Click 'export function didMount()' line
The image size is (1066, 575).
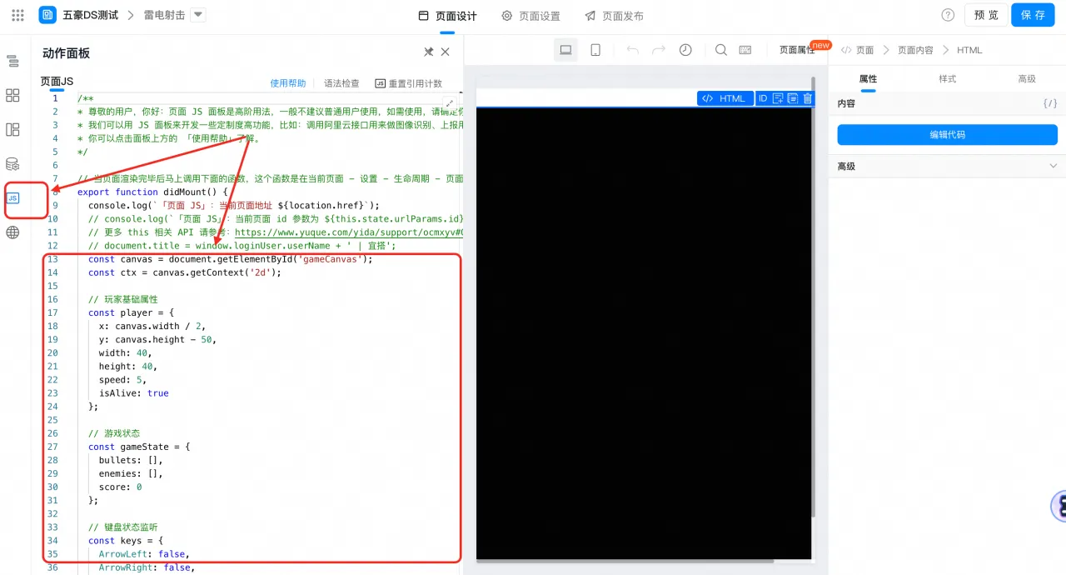[152, 192]
